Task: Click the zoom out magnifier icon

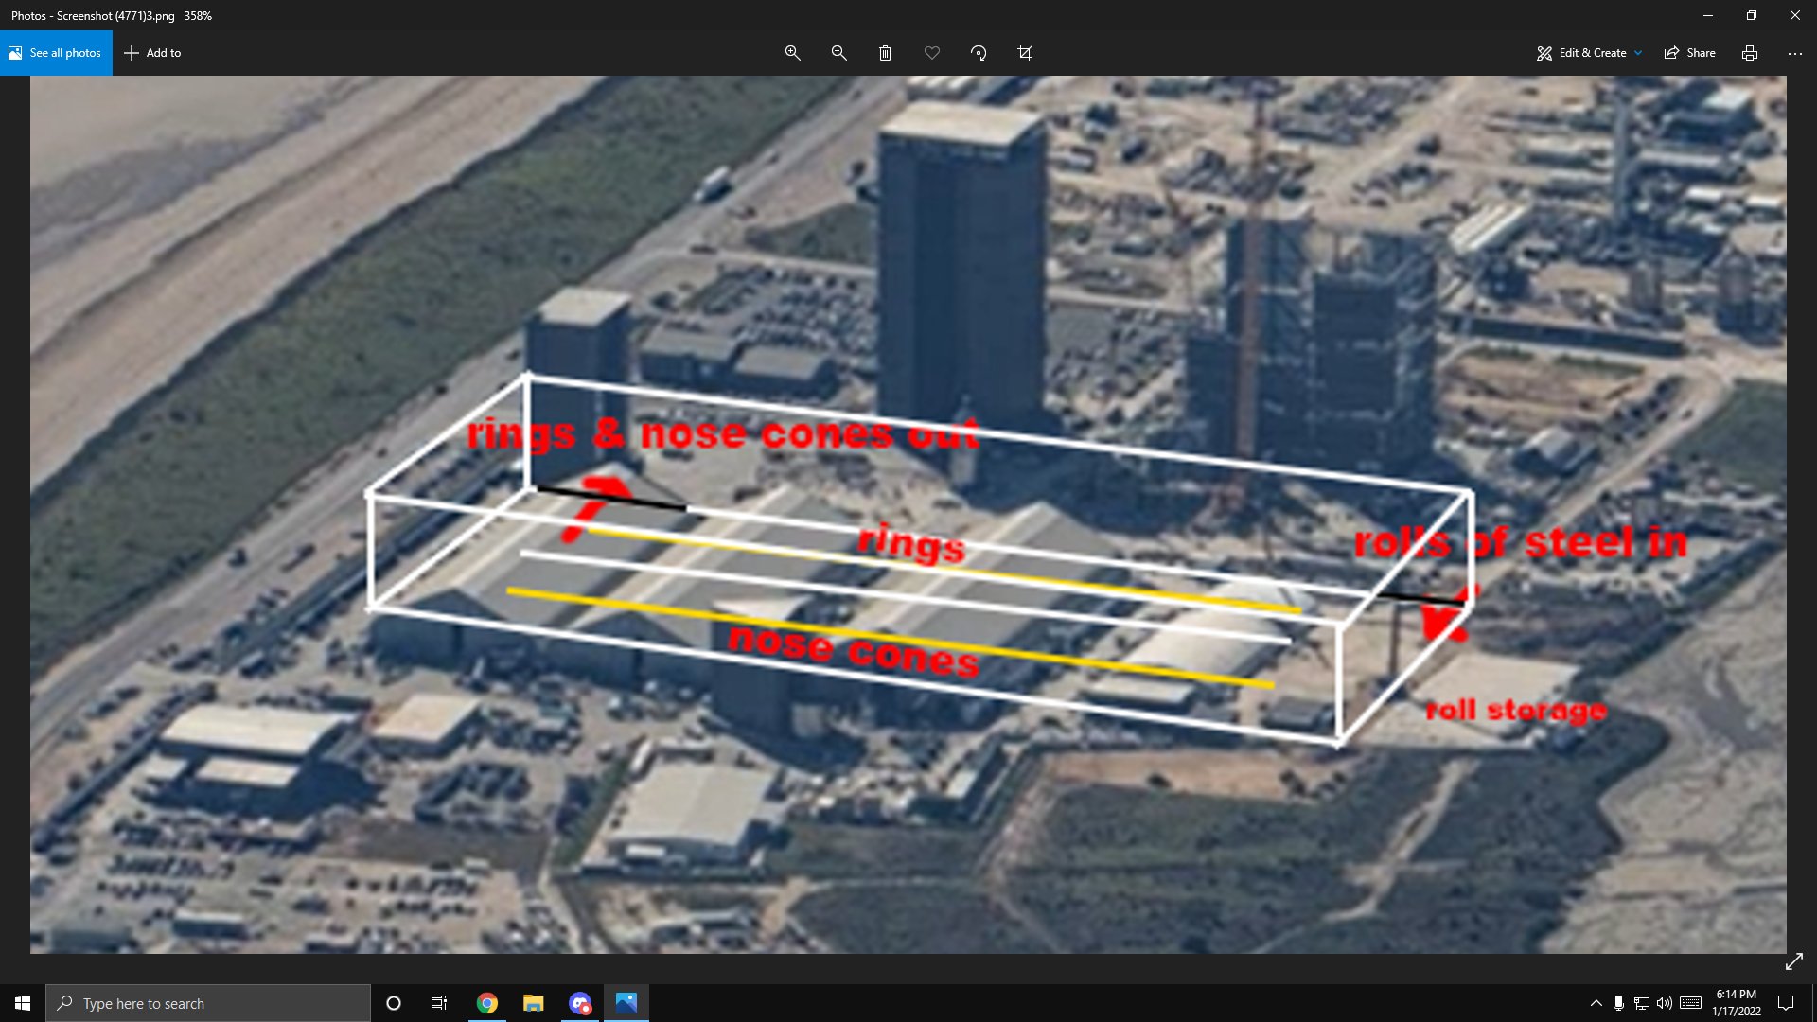Action: 838,53
